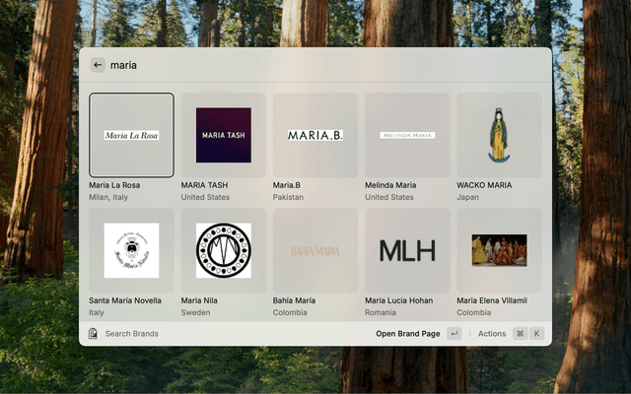Click the K key shortcut badge
Viewport: 631px width, 394px height.
click(x=537, y=334)
